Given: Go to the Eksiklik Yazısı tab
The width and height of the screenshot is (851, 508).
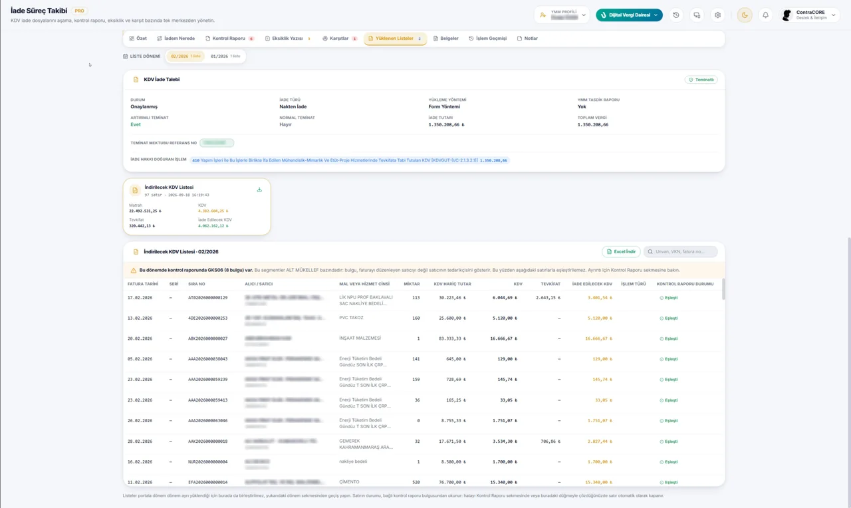Looking at the screenshot, I should [x=288, y=39].
